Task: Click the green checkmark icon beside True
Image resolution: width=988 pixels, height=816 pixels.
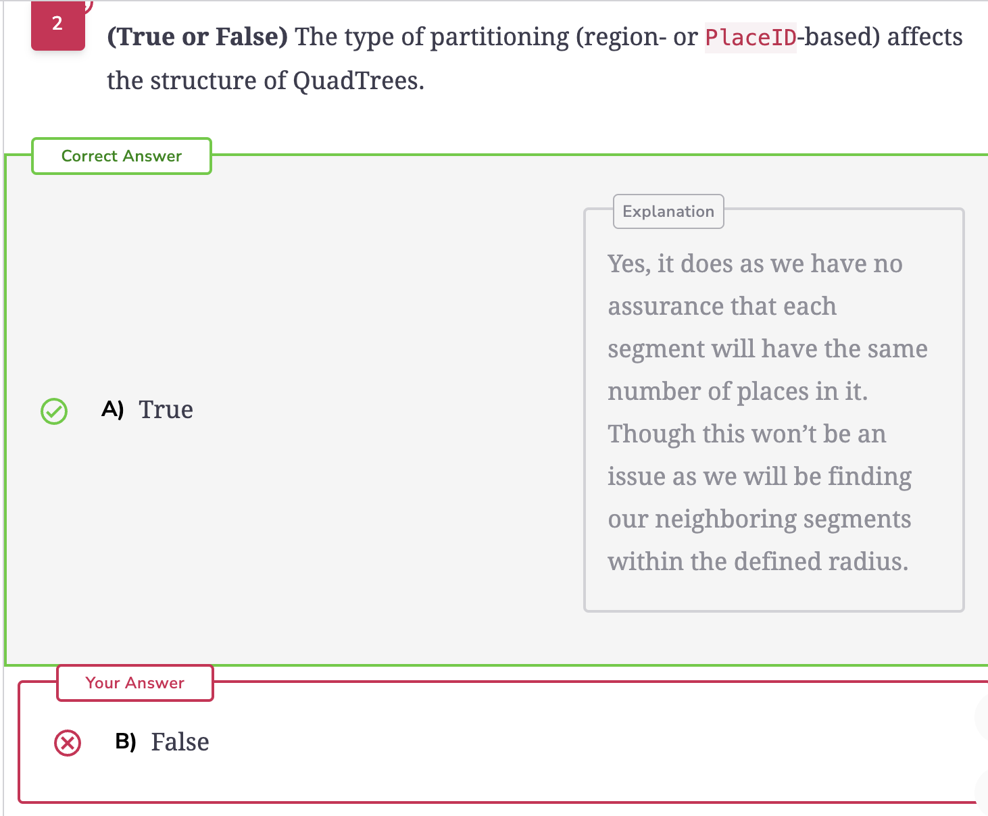Action: point(54,411)
